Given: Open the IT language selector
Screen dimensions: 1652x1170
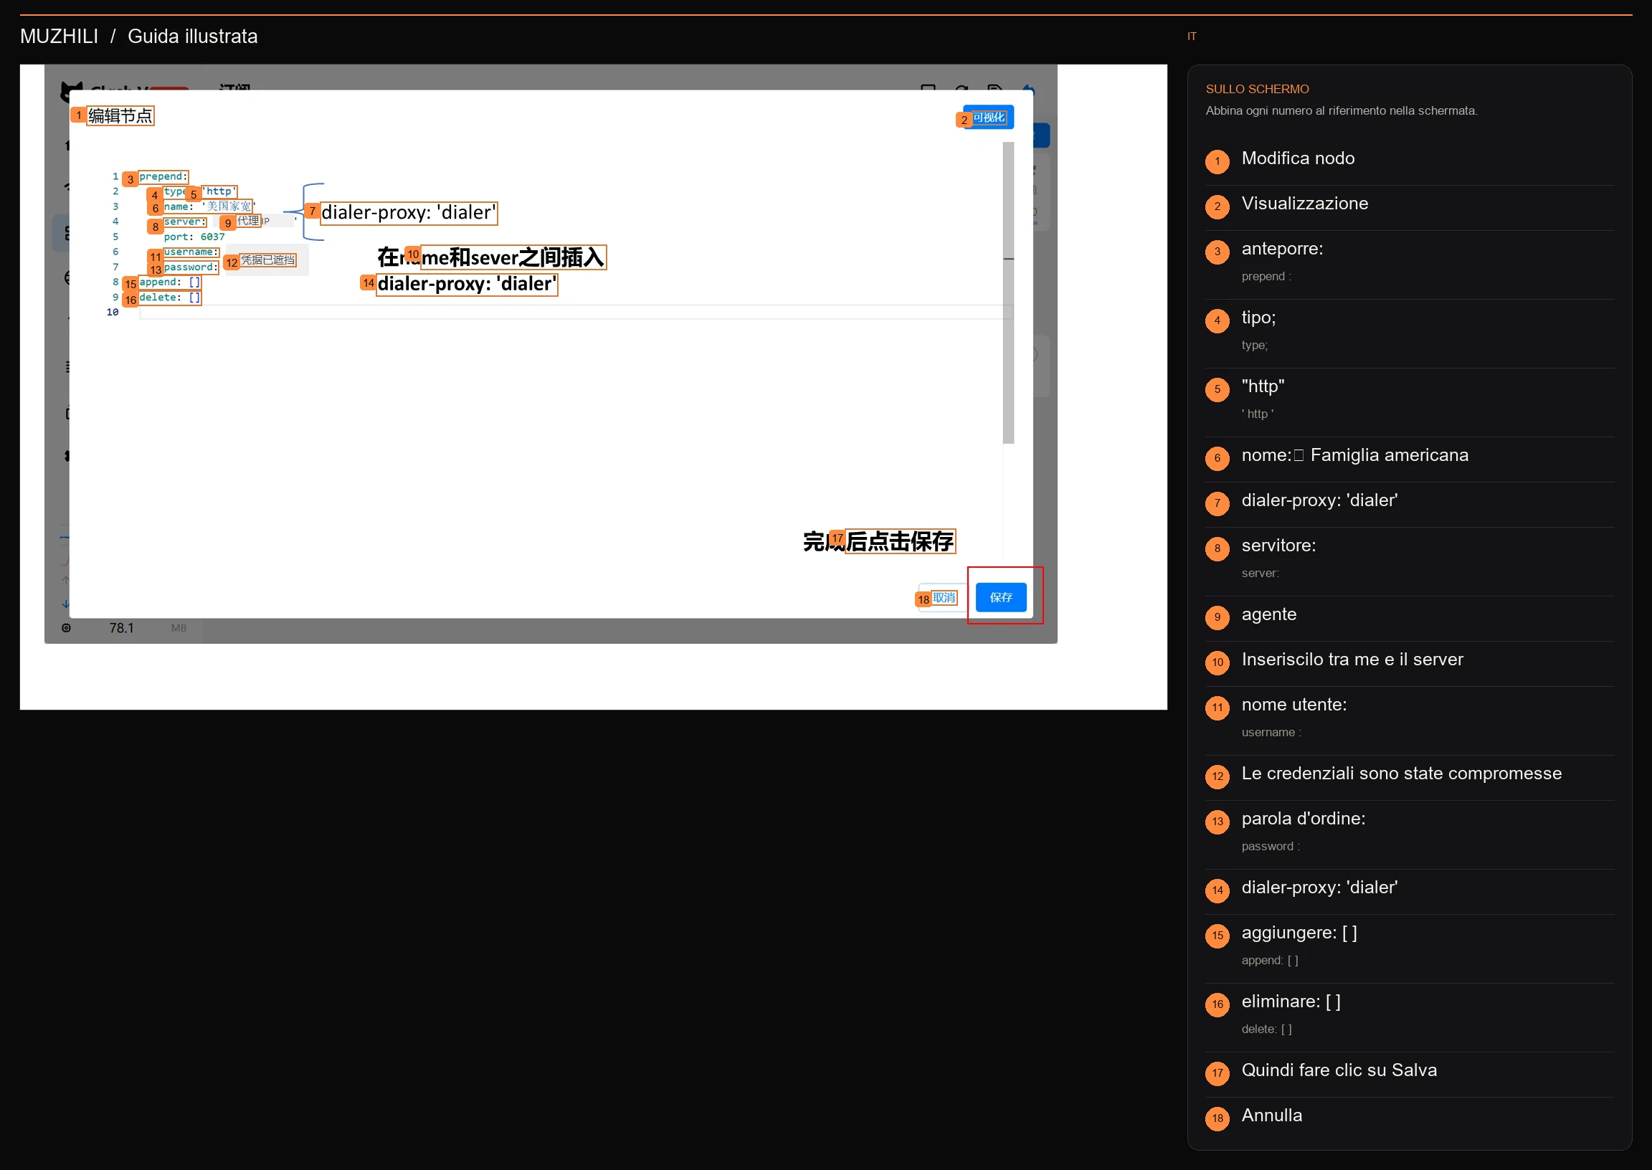Looking at the screenshot, I should [x=1192, y=36].
